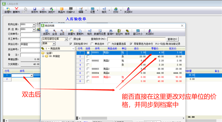This screenshot has width=222, height=122.
Task: Open the 商品类别 category dropdown
Action: (73, 48)
